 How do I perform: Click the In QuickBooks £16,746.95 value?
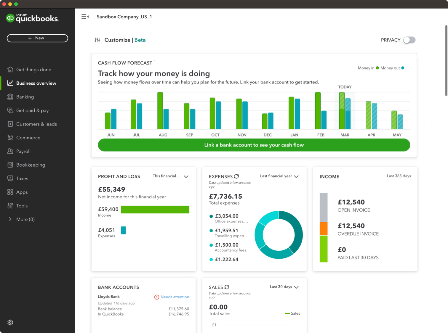[x=179, y=314]
